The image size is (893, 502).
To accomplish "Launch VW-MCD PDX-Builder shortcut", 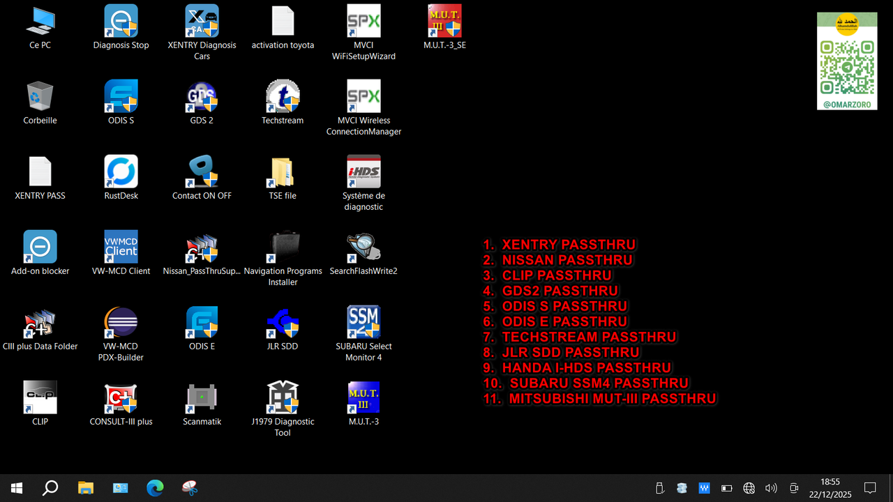I will point(121,334).
